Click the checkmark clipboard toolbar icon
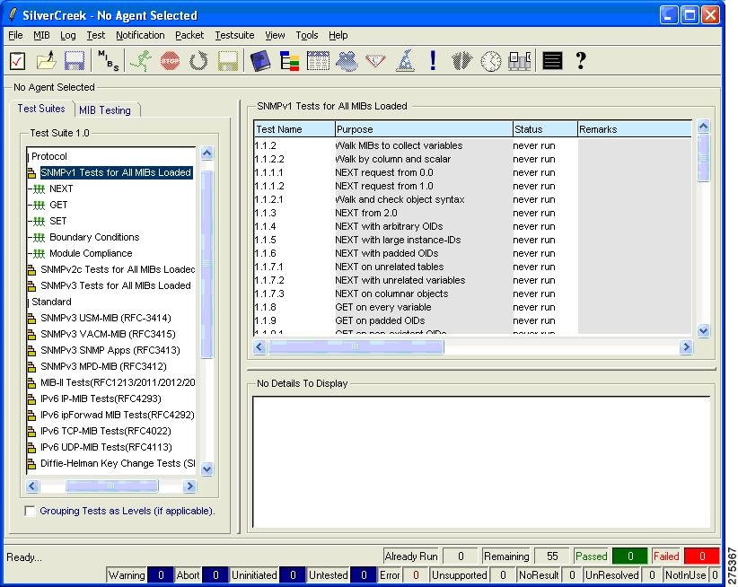The height and width of the screenshot is (587, 738). pos(17,61)
